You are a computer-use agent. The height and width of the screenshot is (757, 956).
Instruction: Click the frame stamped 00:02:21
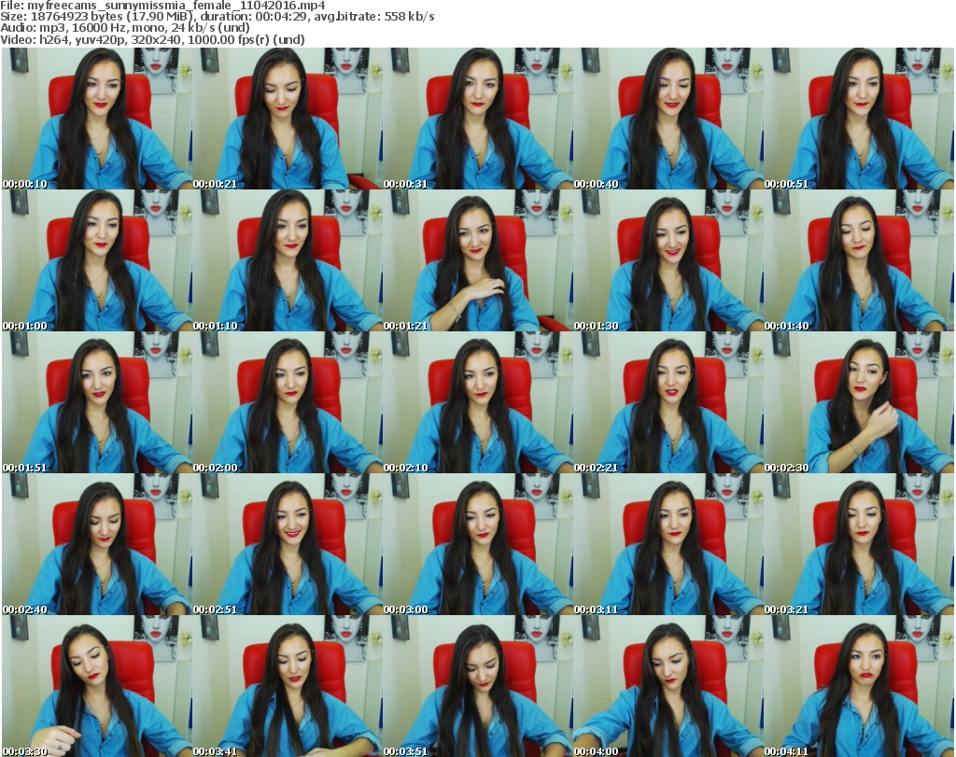(x=668, y=402)
